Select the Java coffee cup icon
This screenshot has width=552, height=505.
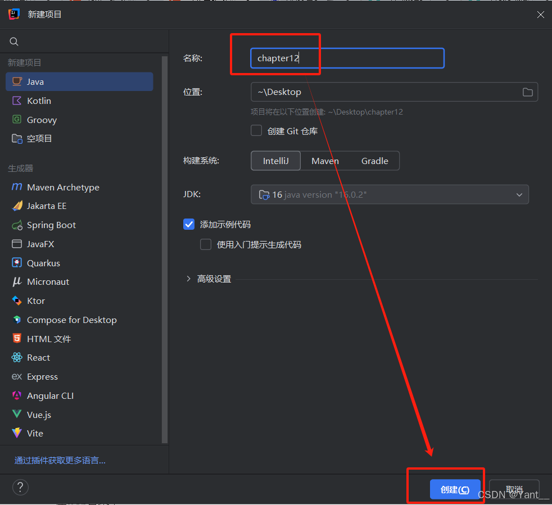[x=17, y=81]
